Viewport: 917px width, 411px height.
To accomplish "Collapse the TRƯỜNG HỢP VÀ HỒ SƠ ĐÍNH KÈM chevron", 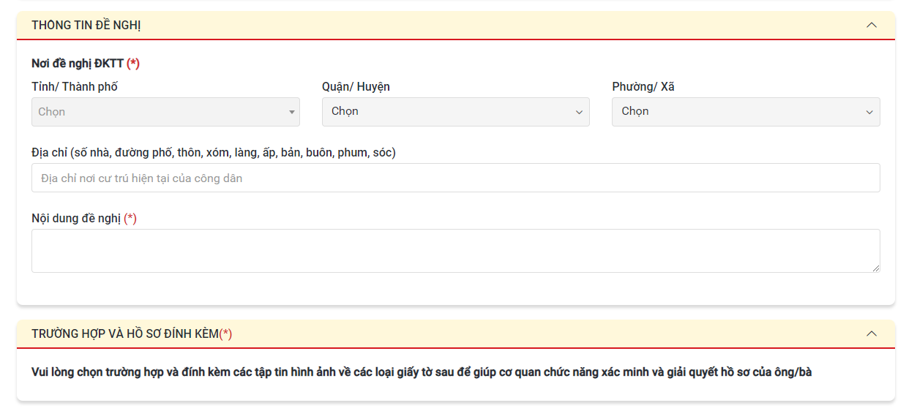I will tap(871, 333).
